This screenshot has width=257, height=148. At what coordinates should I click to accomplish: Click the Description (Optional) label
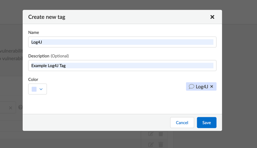pyautogui.click(x=48, y=56)
